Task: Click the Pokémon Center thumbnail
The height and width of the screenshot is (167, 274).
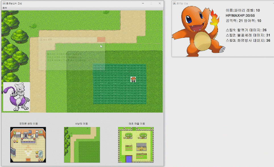Action: [28, 145]
